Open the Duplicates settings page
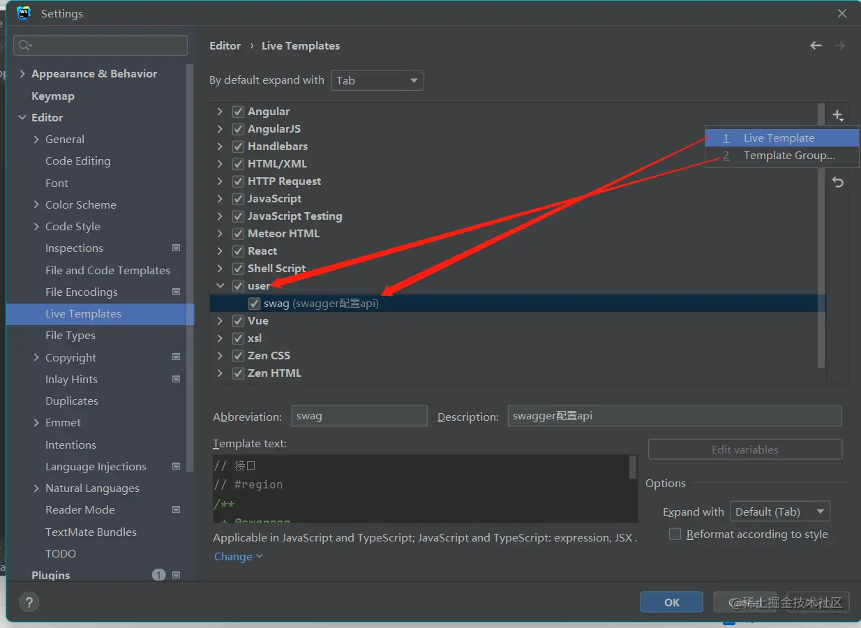 tap(72, 401)
